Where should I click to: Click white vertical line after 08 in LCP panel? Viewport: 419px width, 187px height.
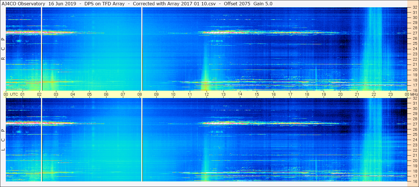click(x=142, y=140)
